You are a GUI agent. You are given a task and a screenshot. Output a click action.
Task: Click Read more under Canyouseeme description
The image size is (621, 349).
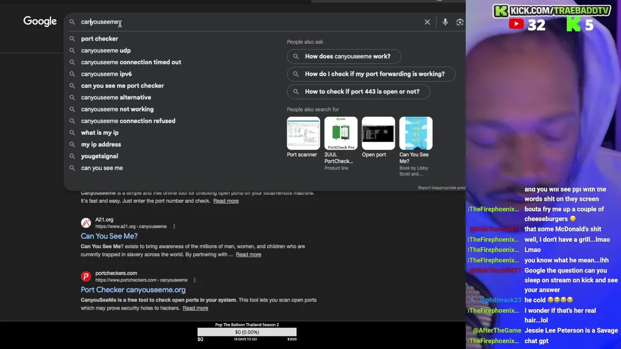tap(226, 201)
